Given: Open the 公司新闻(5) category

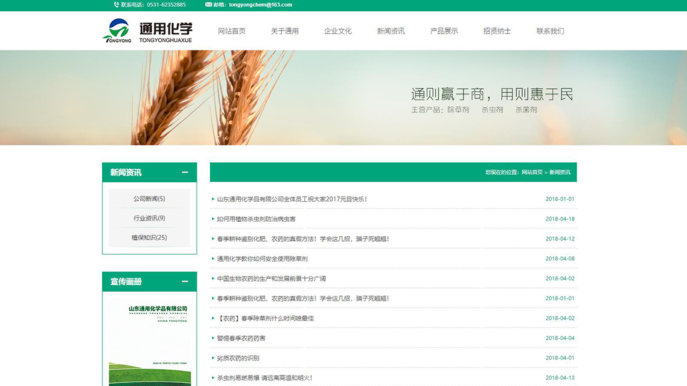Looking at the screenshot, I should 149,198.
